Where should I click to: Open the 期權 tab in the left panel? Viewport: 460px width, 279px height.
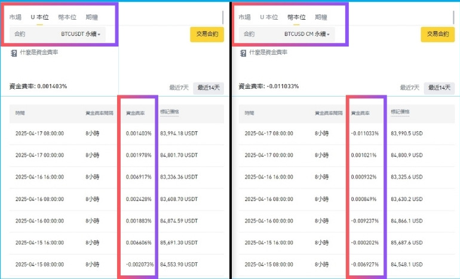point(93,17)
